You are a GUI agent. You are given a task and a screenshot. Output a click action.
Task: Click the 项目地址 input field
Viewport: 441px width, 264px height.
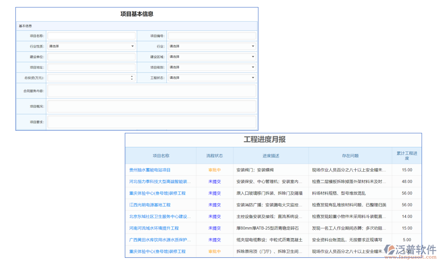pos(91,67)
